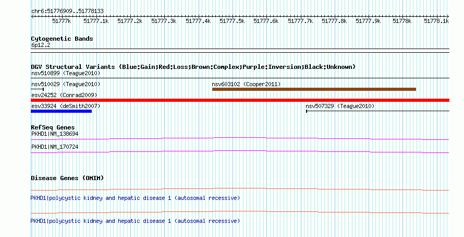Click the 51777.8k ruler tick label
The width and height of the screenshot is (464, 237).
coord(334,21)
